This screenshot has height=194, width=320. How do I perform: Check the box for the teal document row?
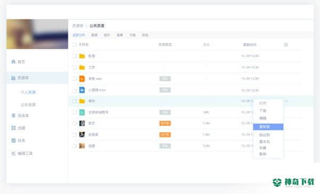coord(75,112)
